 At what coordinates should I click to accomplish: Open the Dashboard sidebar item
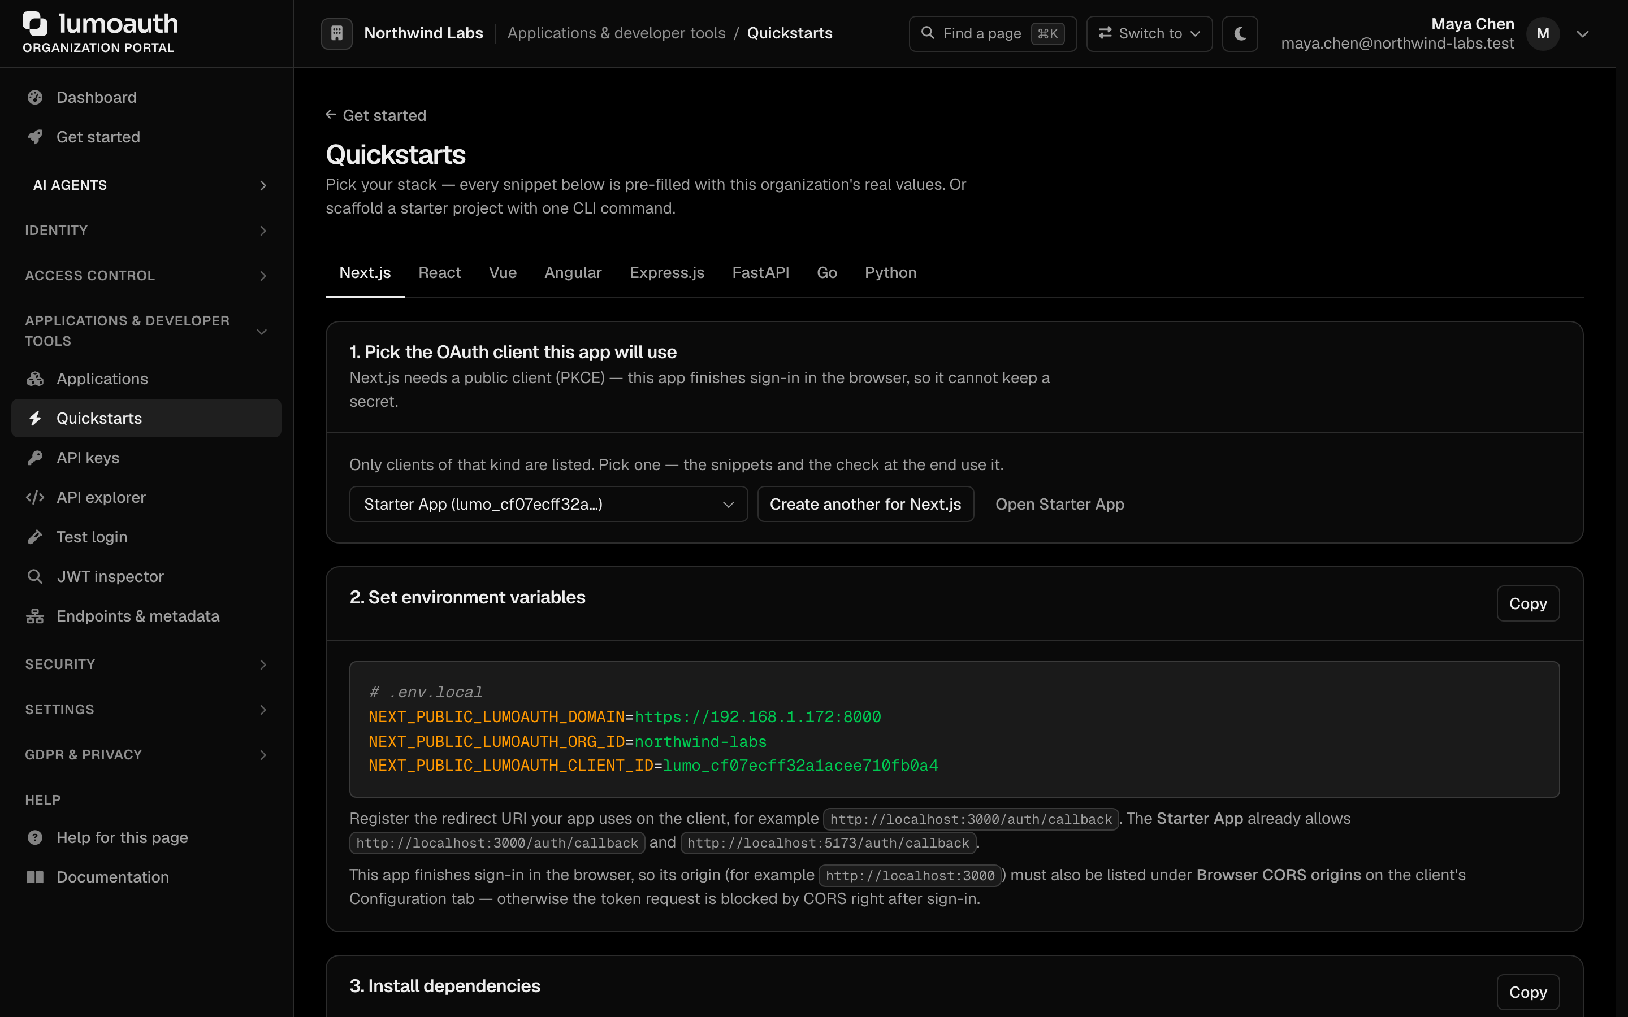(x=146, y=98)
